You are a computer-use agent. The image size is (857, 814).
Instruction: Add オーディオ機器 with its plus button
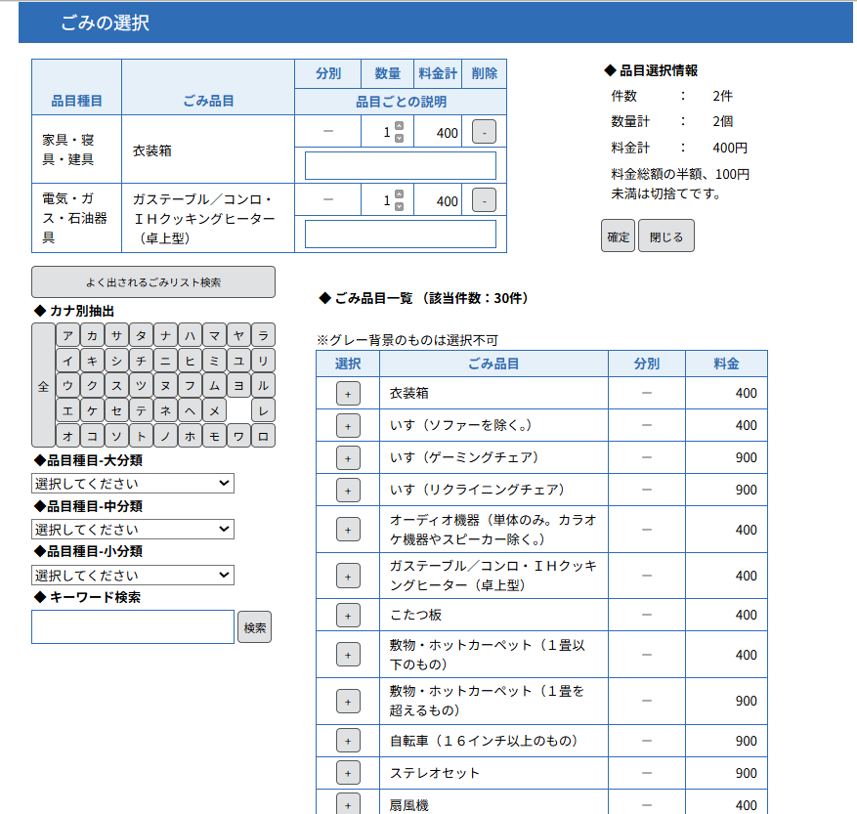[x=347, y=530]
